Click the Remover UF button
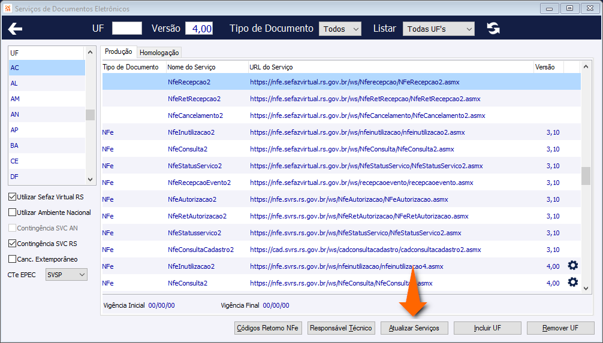The image size is (603, 343). (x=560, y=328)
